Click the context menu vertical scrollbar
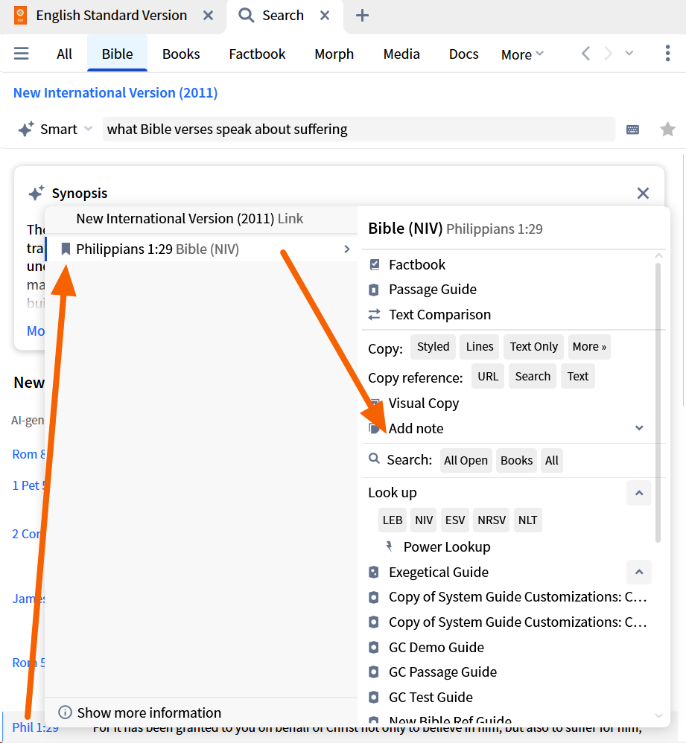Image resolution: width=686 pixels, height=743 pixels. click(658, 403)
